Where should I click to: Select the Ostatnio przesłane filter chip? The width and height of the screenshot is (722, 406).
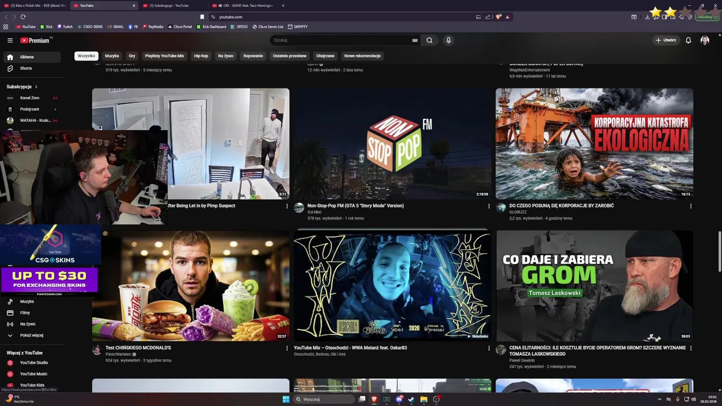click(289, 56)
